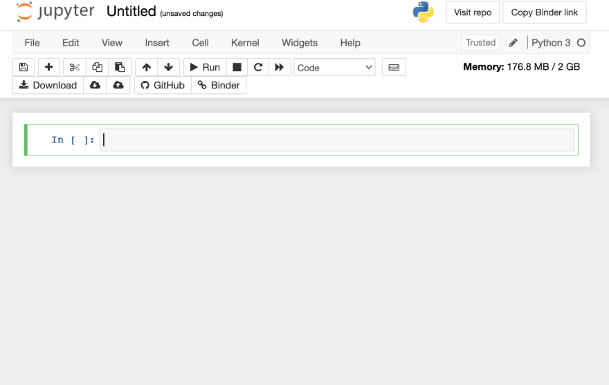
Task: Cut selected cells with scissors icon
Action: tap(75, 67)
